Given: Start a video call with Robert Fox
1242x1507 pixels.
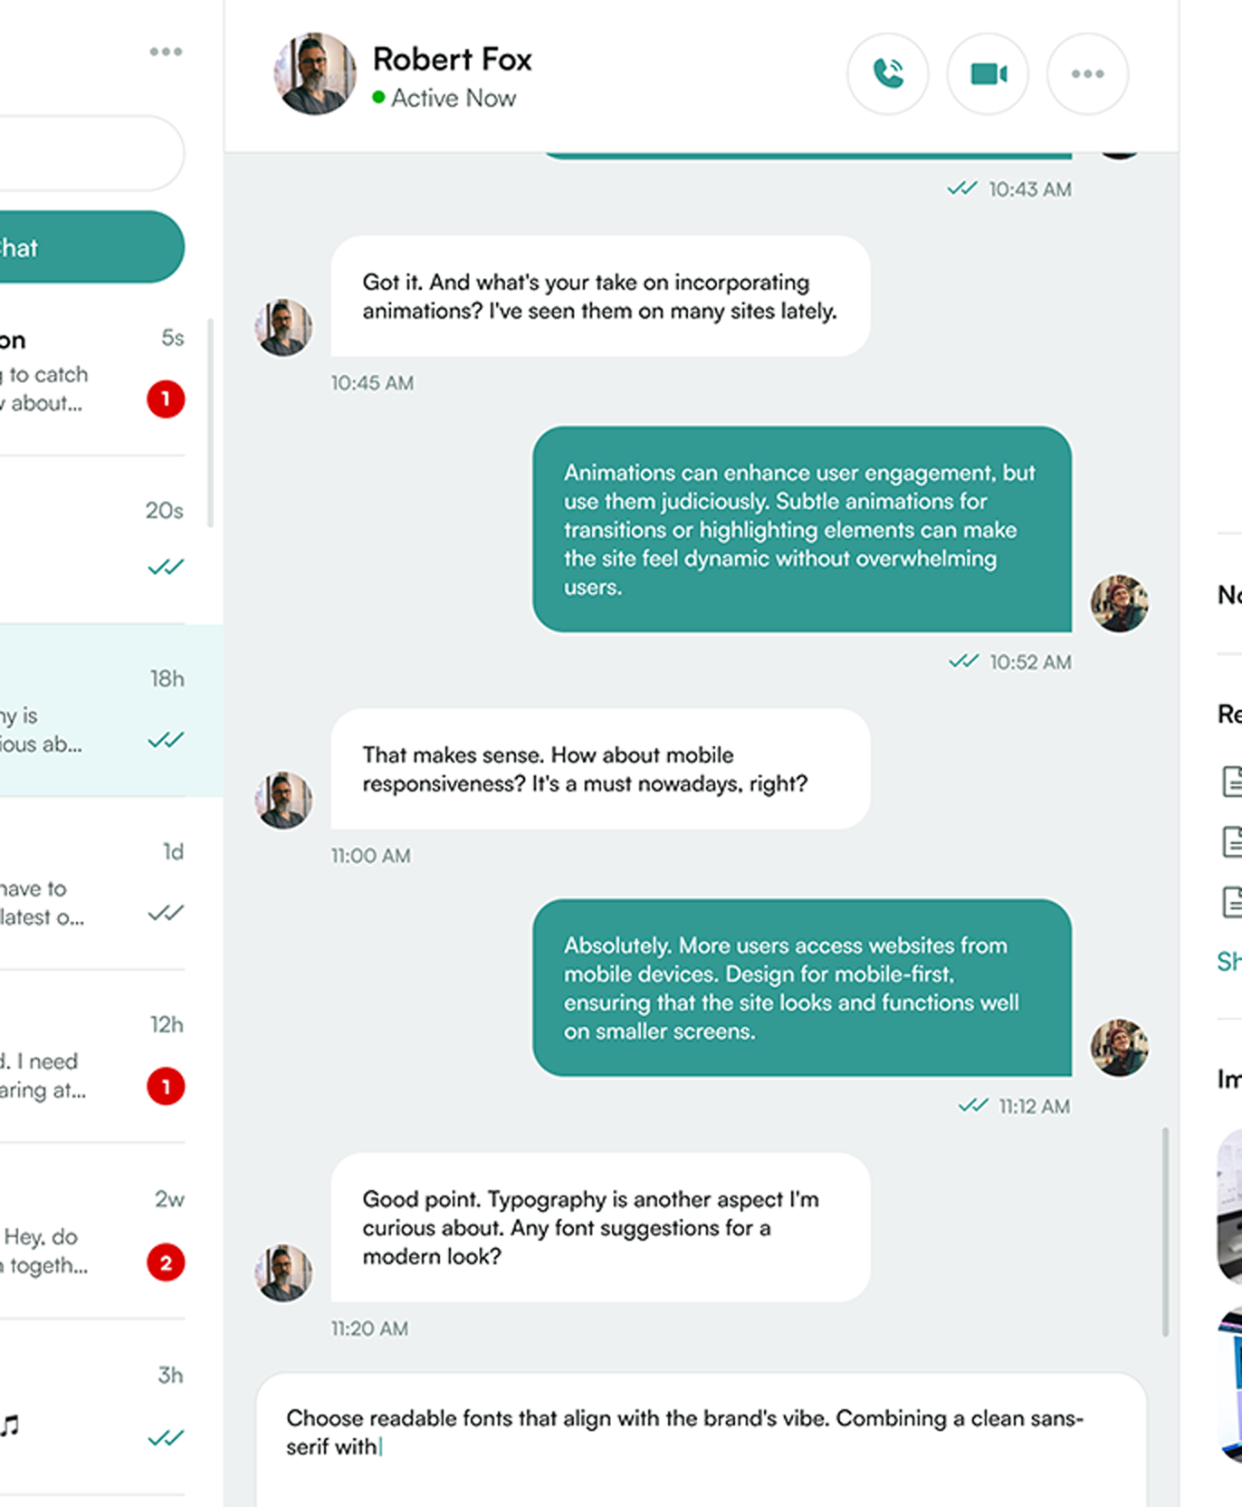Looking at the screenshot, I should click(988, 74).
